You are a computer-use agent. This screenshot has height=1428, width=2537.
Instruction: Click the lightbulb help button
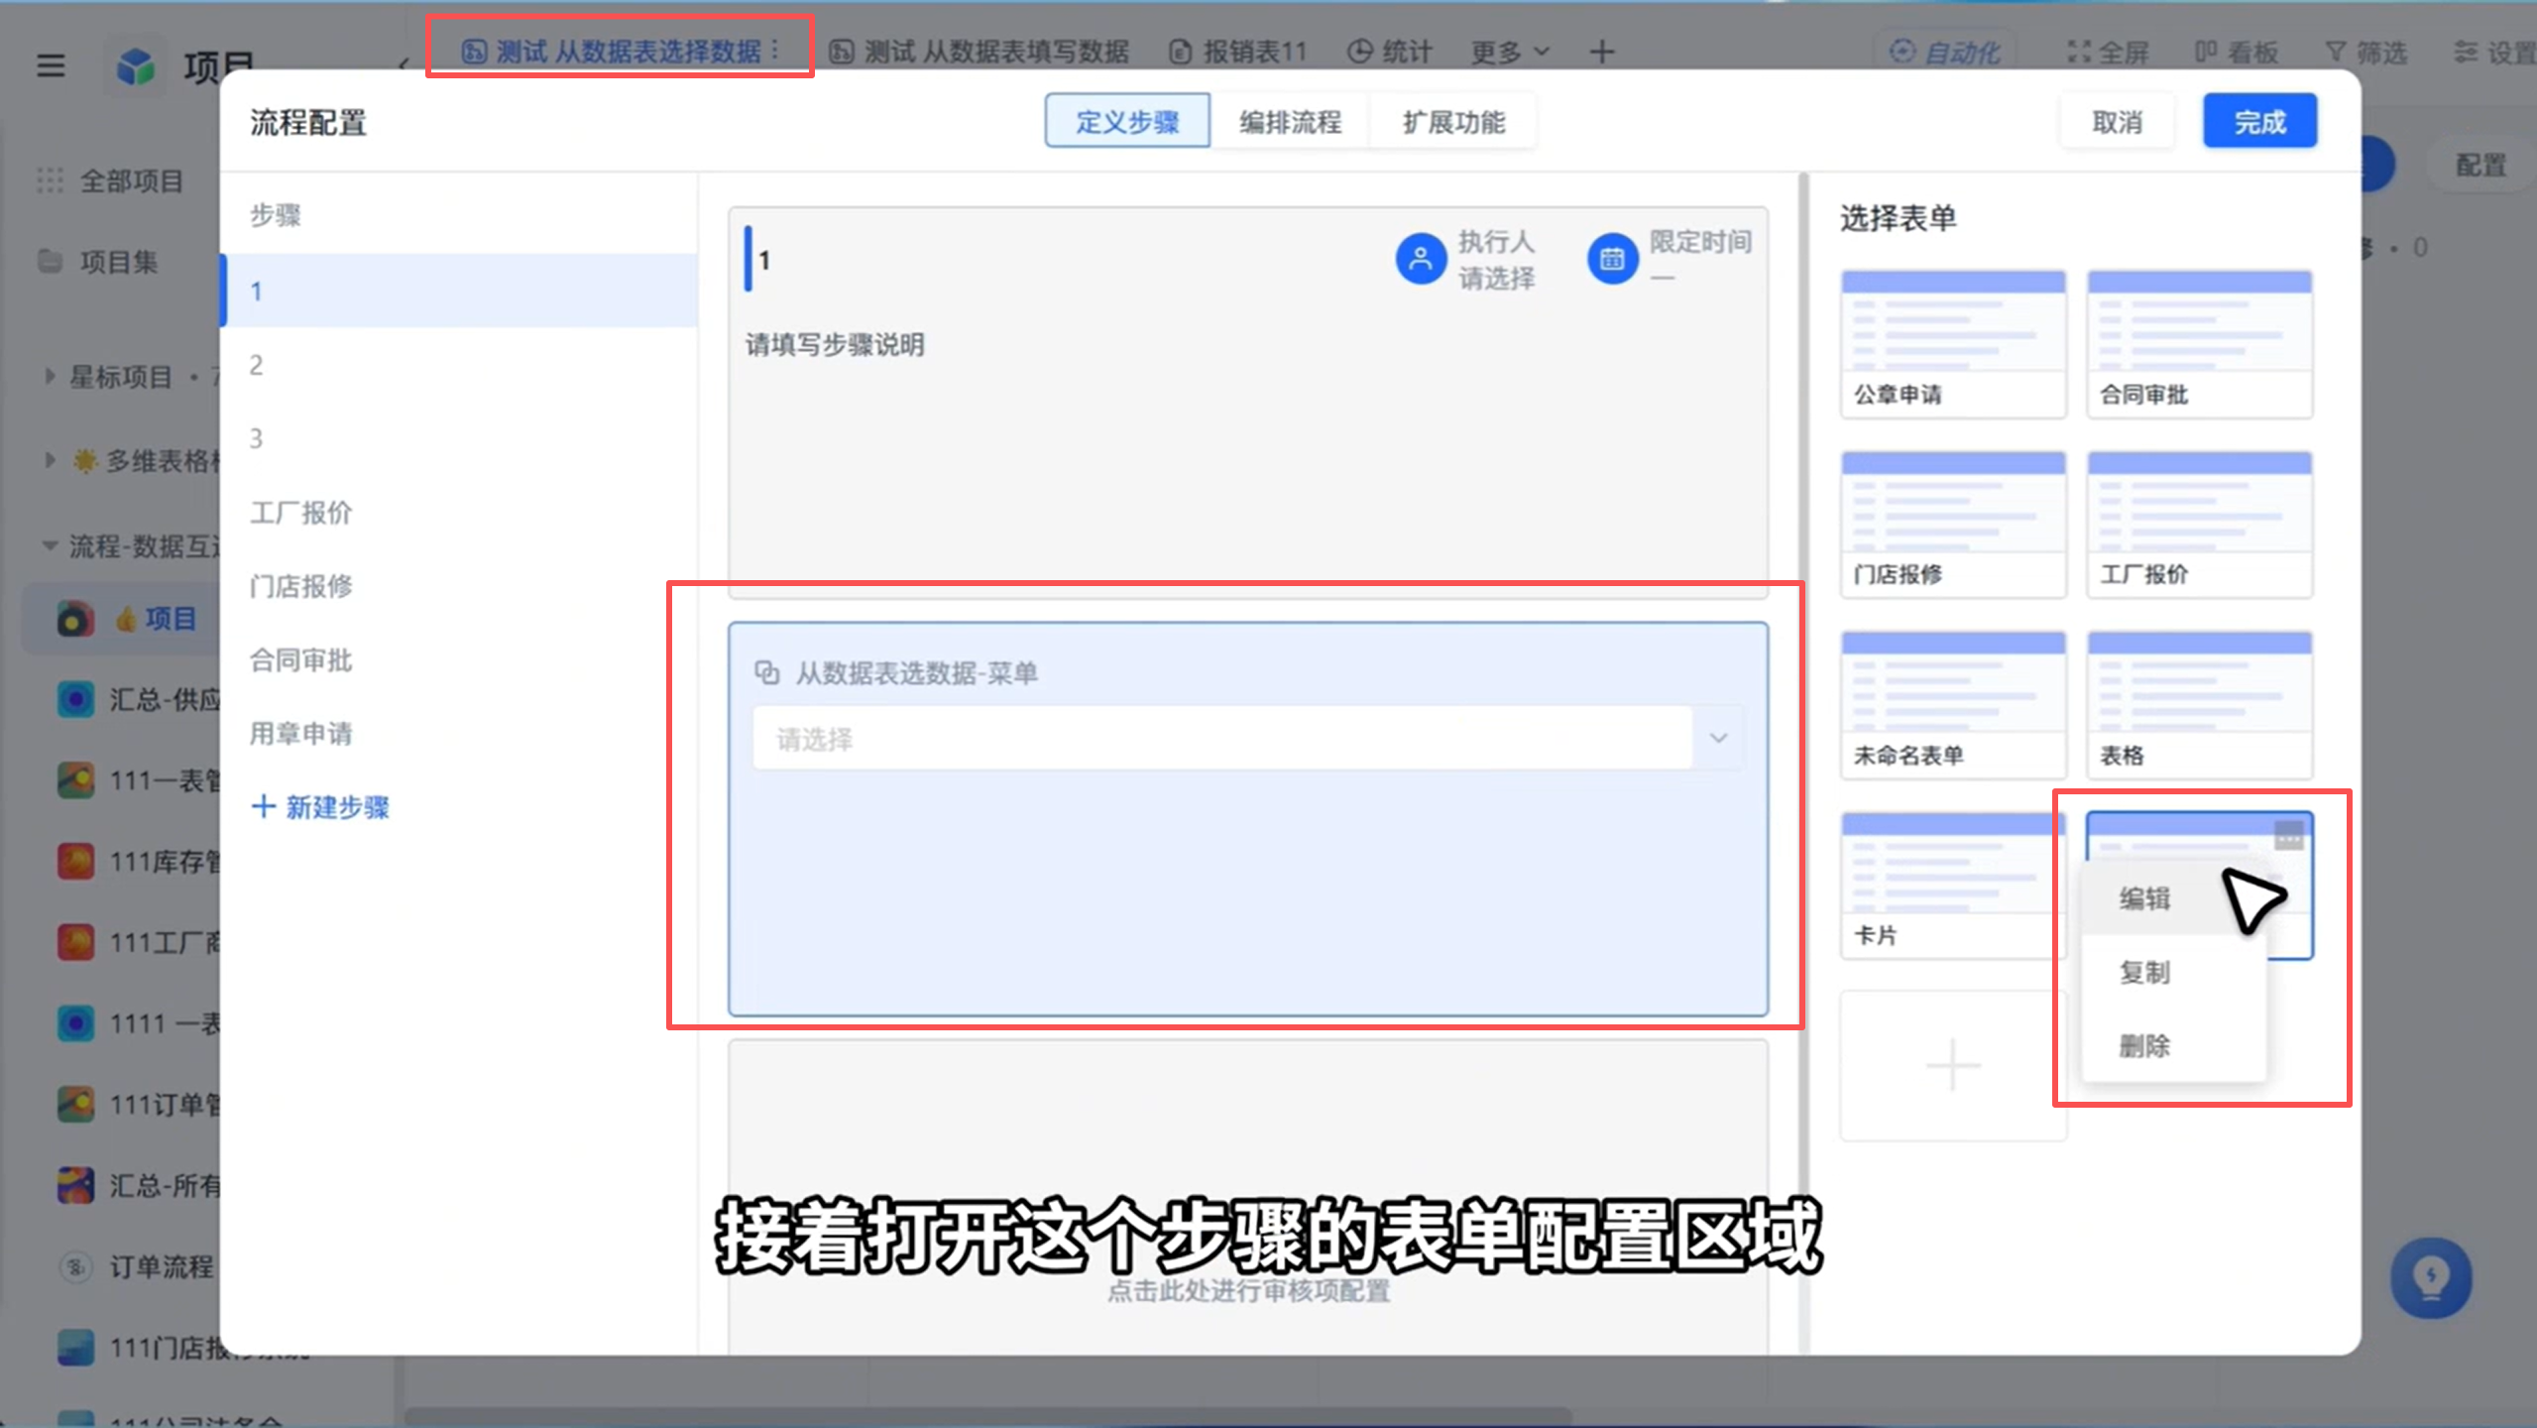click(2431, 1277)
